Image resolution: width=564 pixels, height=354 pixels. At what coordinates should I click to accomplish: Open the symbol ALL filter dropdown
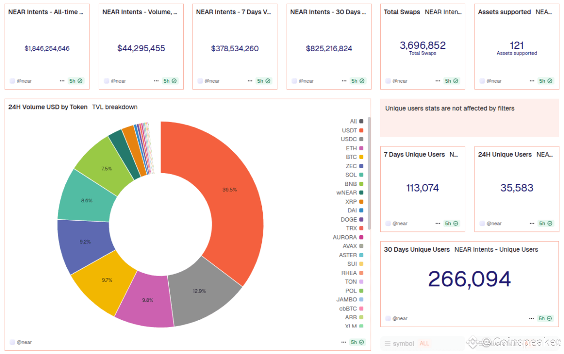pos(407,343)
